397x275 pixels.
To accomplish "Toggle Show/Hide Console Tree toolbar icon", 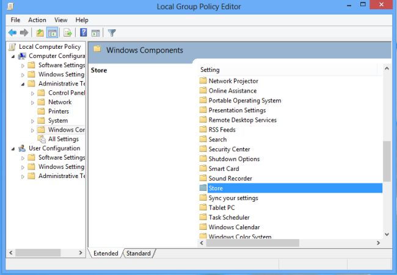I will (53, 32).
